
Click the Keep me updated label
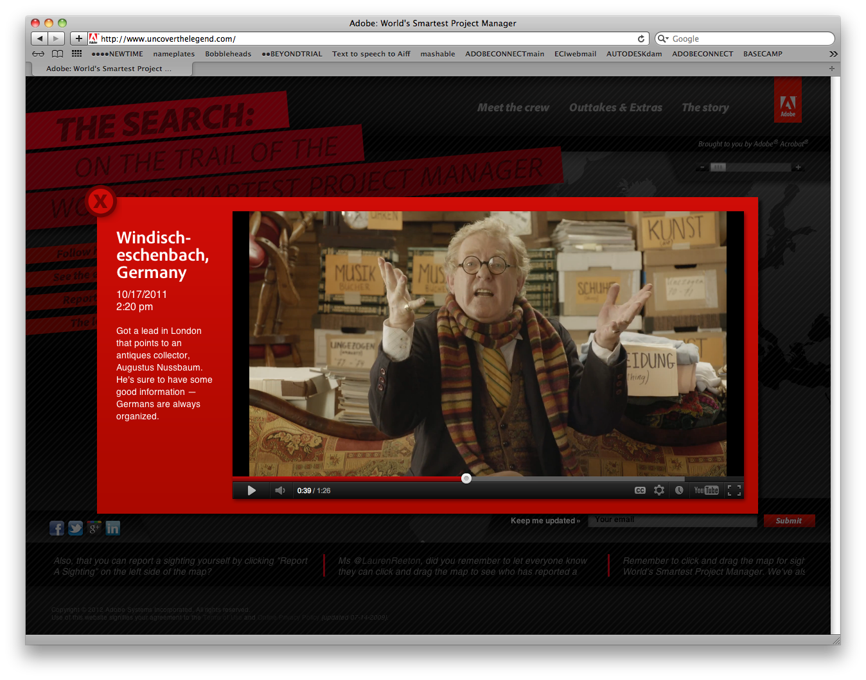pos(545,521)
